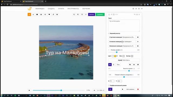Align text center

(x=134, y=65)
